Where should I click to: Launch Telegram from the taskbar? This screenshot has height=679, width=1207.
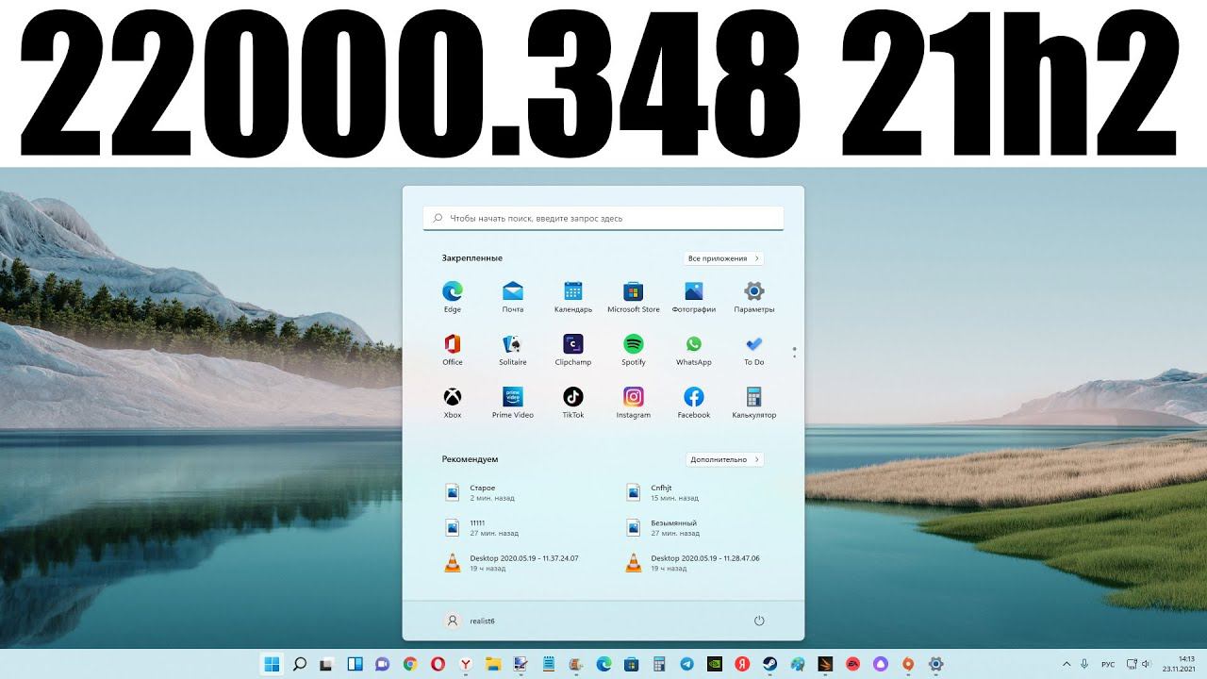[x=686, y=664]
